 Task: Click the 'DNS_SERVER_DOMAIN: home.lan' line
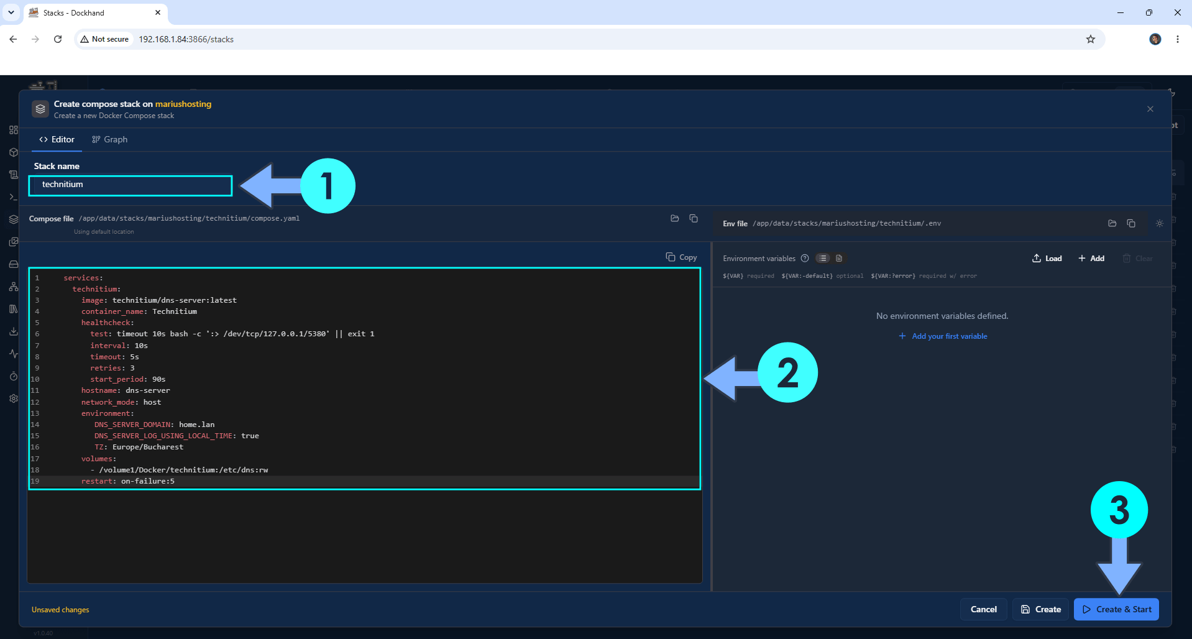pos(155,425)
